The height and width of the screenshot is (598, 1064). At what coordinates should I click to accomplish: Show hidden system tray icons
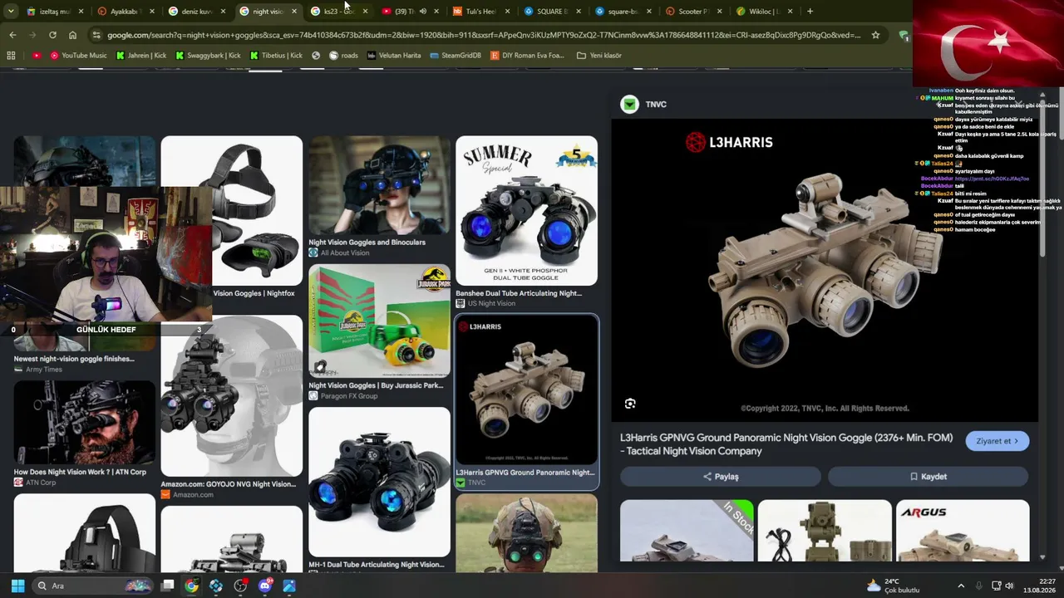(961, 586)
